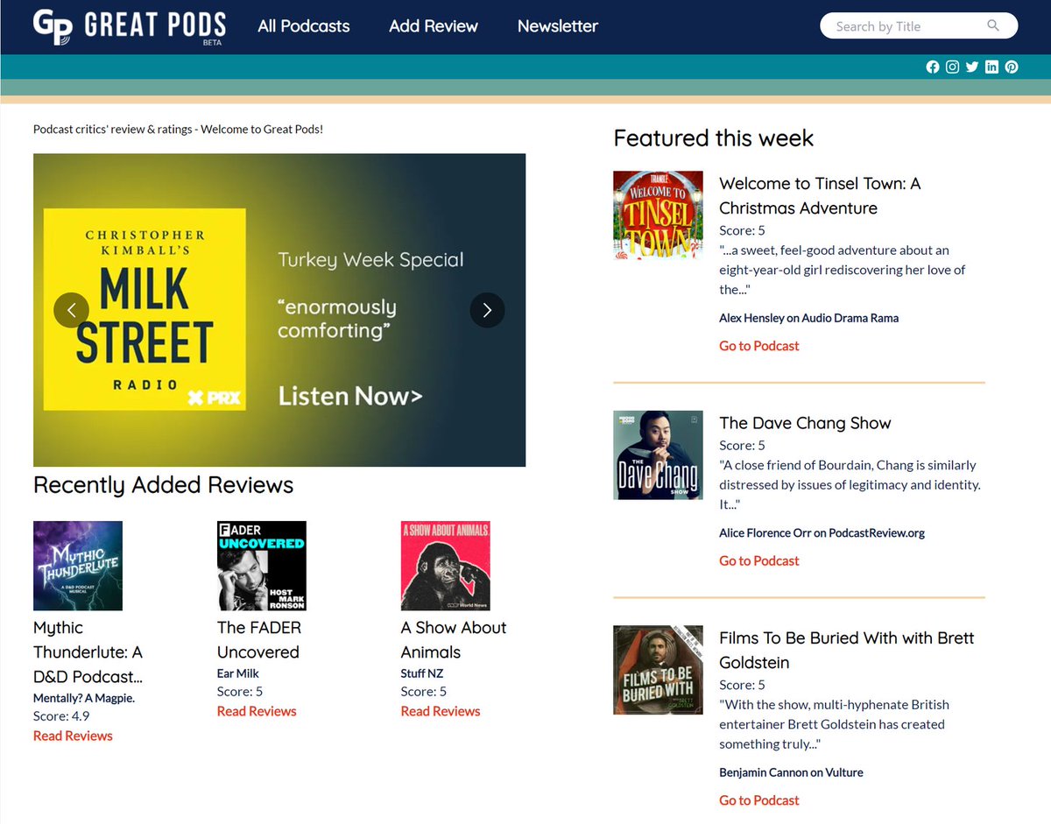Click the Dave Chang review excerpt
The image size is (1051, 824).
pos(850,485)
